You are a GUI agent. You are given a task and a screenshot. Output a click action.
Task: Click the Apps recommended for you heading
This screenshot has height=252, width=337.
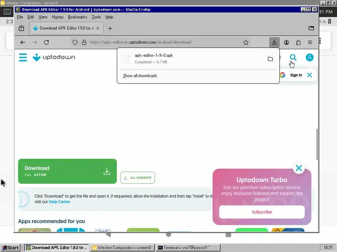(x=52, y=221)
